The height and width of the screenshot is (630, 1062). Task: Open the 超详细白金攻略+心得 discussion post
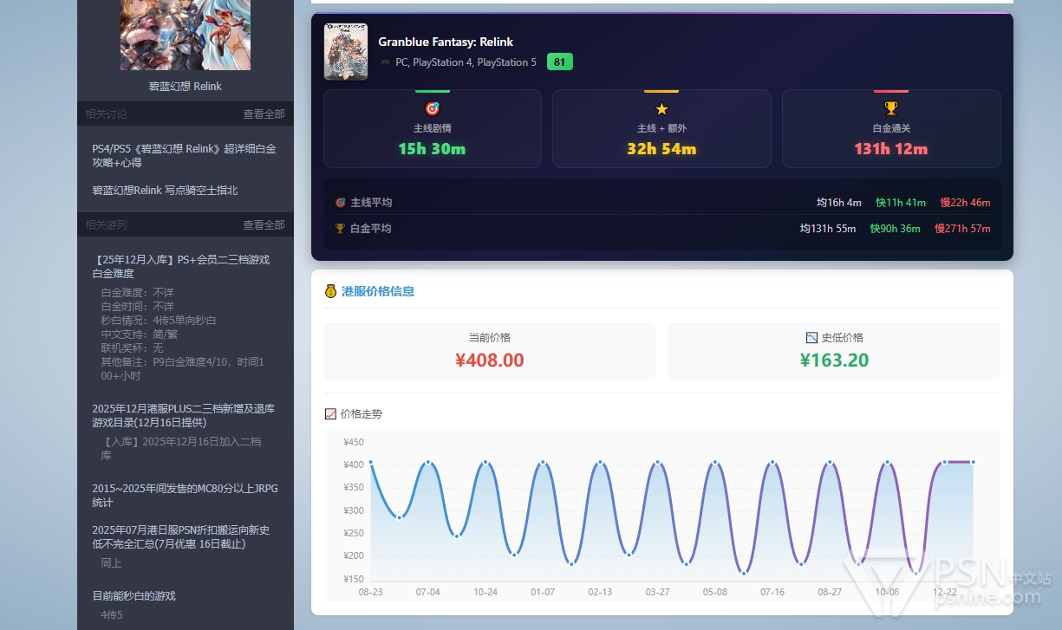pos(184,155)
